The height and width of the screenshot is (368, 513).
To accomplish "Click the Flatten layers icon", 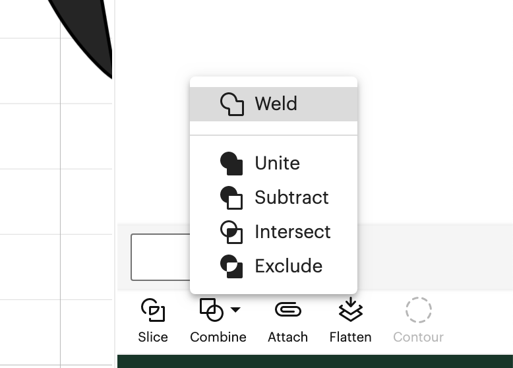I will pos(350,309).
